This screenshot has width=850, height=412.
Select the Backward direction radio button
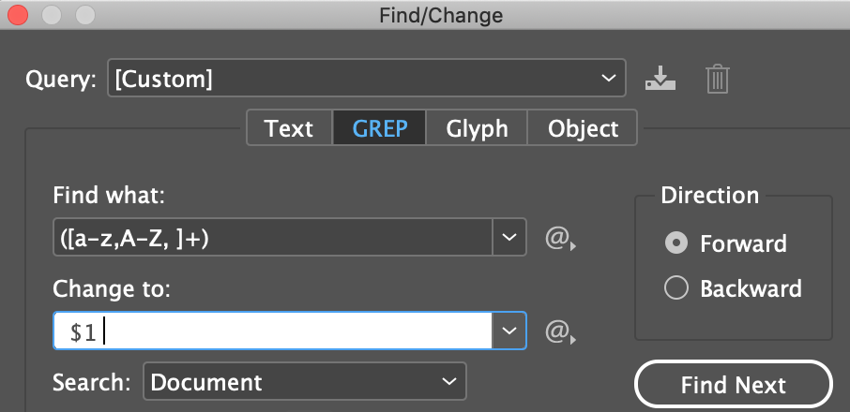click(x=675, y=288)
